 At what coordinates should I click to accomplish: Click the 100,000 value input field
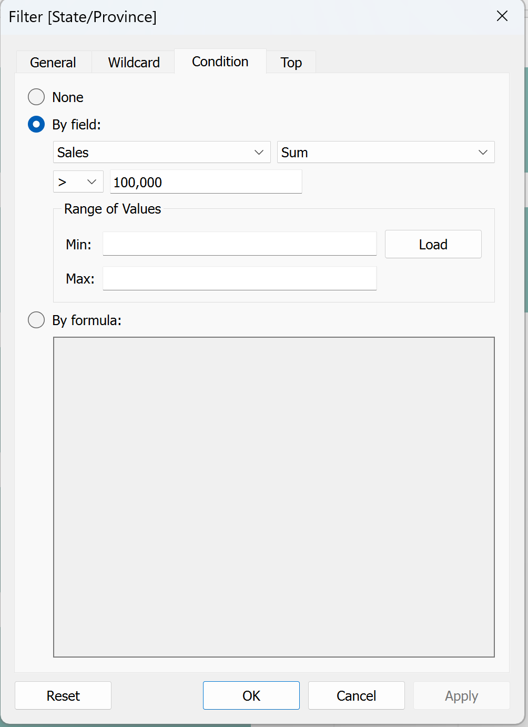tap(206, 182)
